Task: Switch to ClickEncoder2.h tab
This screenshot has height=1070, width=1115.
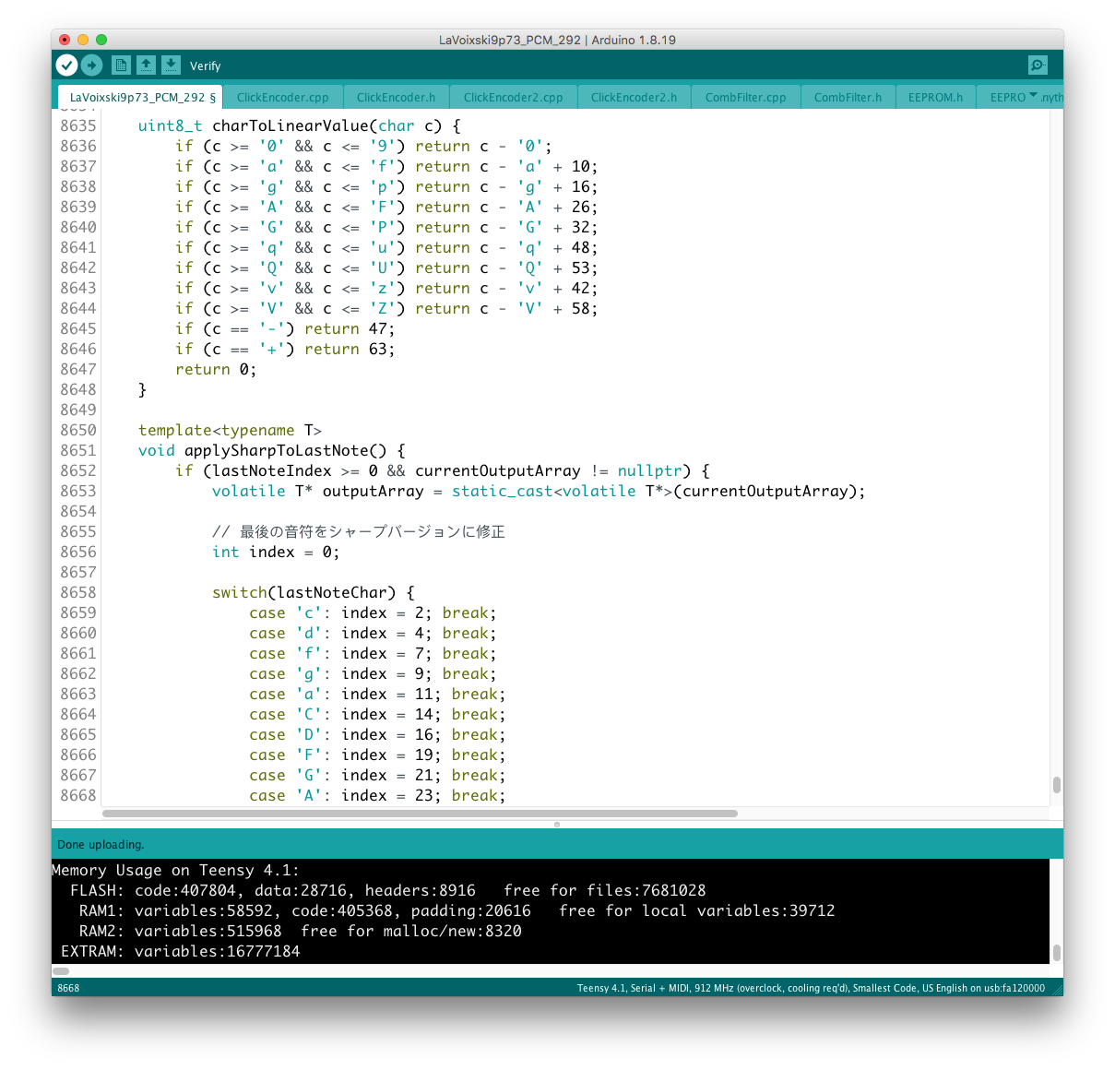Action: 634,97
